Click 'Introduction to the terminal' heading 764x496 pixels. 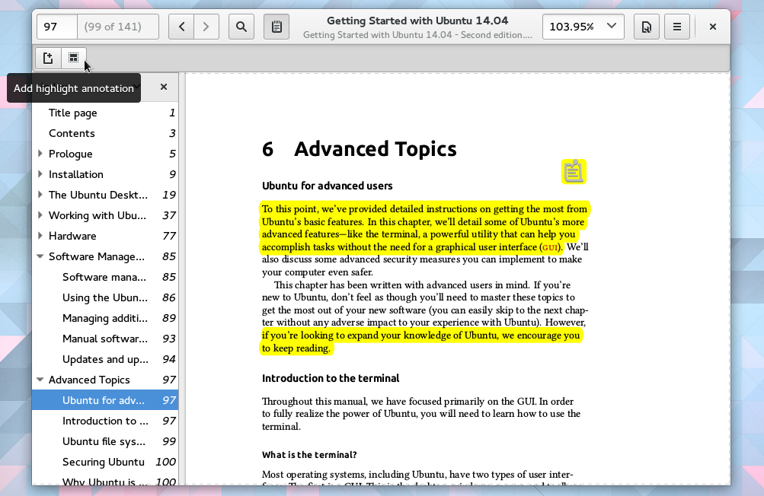pyautogui.click(x=331, y=378)
